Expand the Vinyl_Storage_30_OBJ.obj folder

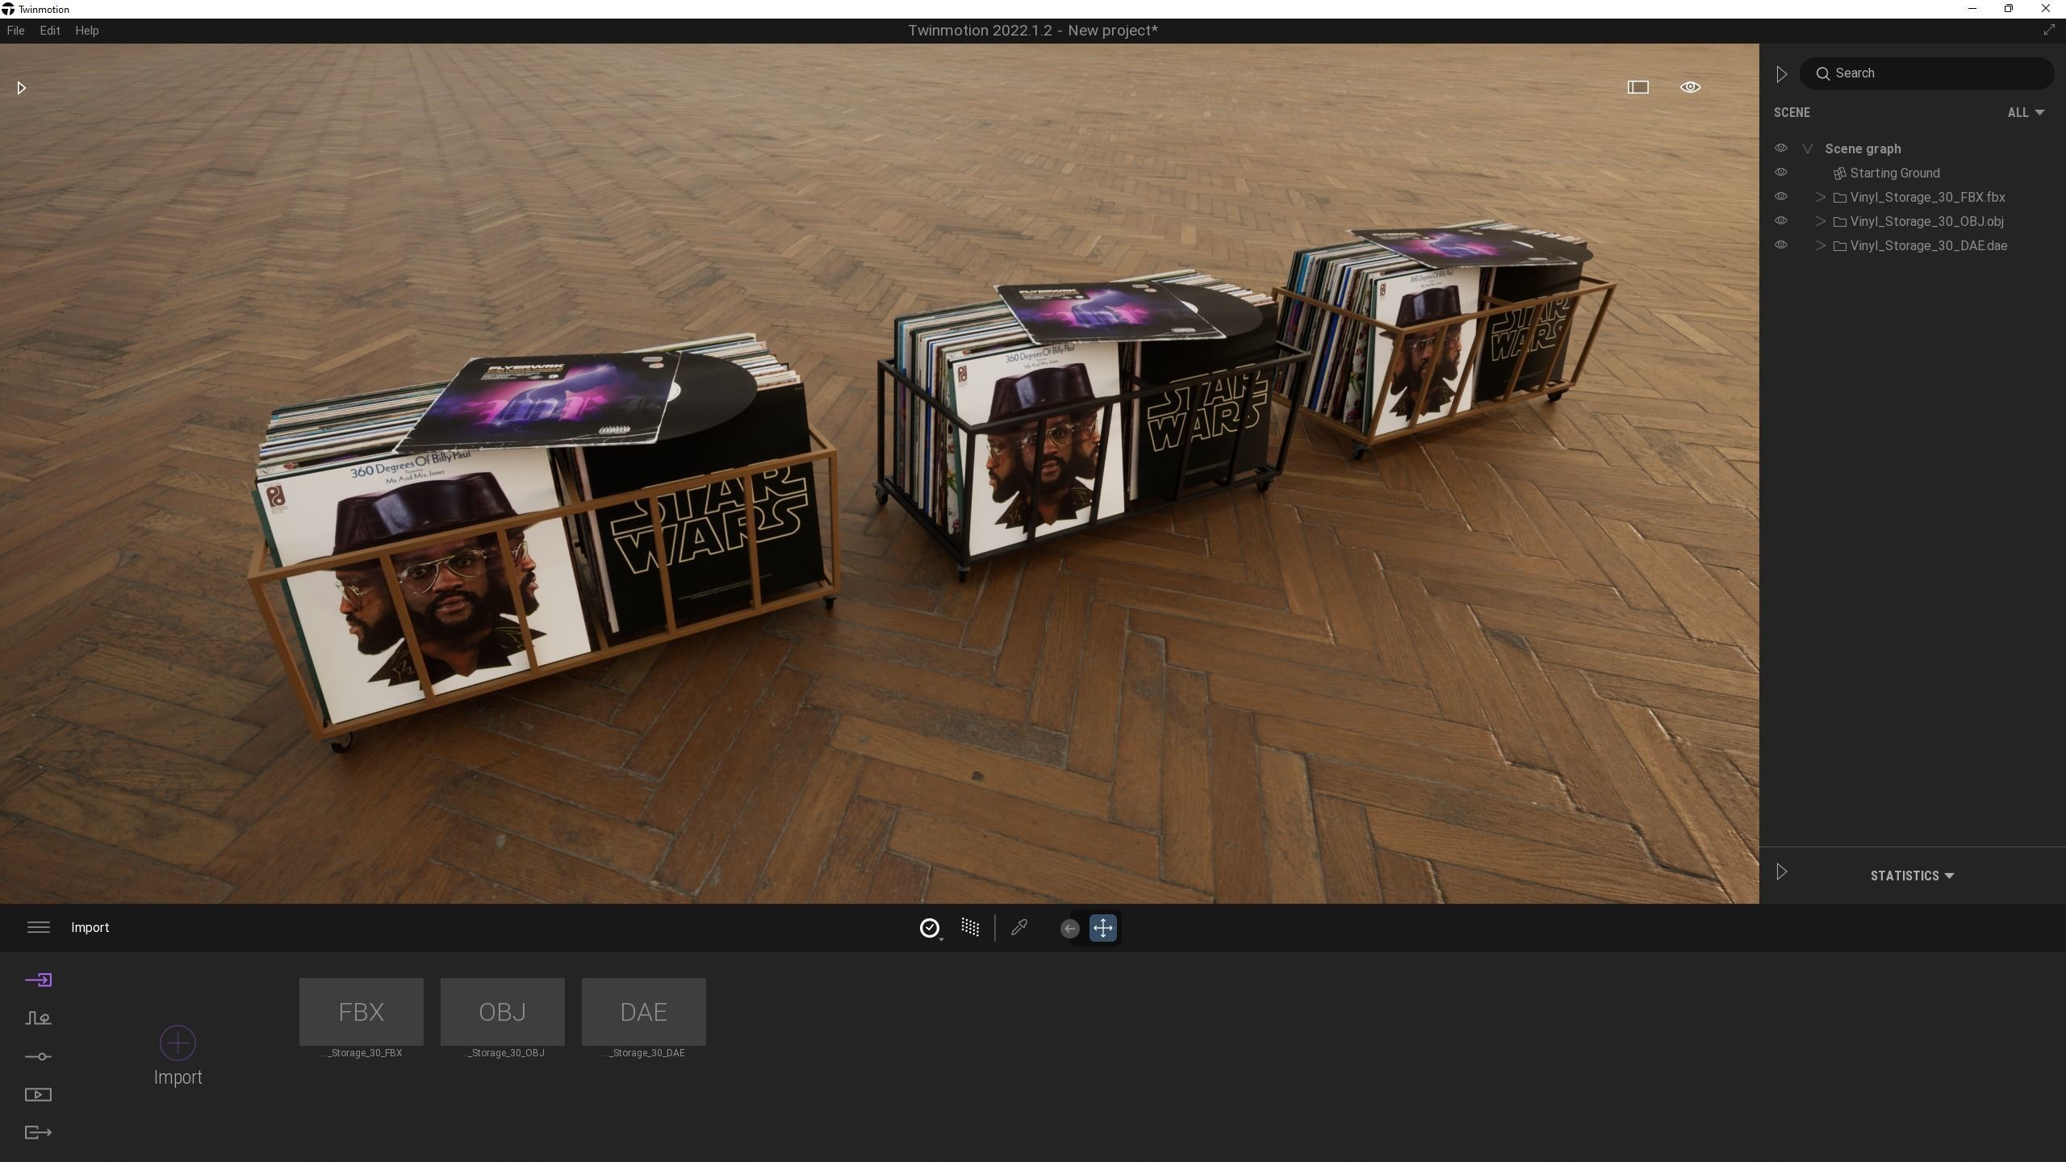coord(1821,222)
